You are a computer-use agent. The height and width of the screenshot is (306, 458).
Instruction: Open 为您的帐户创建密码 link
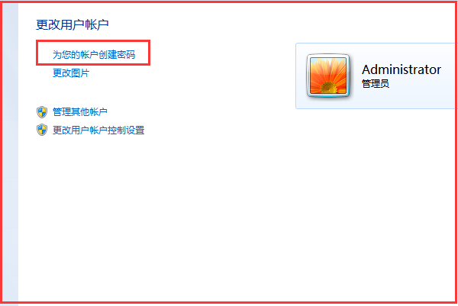[x=94, y=55]
